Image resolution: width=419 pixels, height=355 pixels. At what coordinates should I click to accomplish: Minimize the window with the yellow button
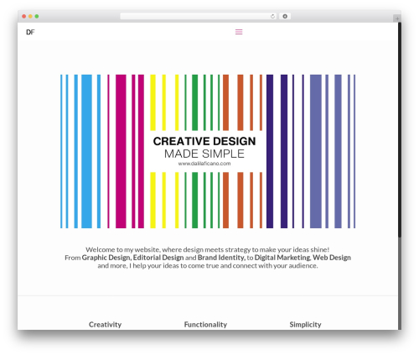tap(30, 17)
